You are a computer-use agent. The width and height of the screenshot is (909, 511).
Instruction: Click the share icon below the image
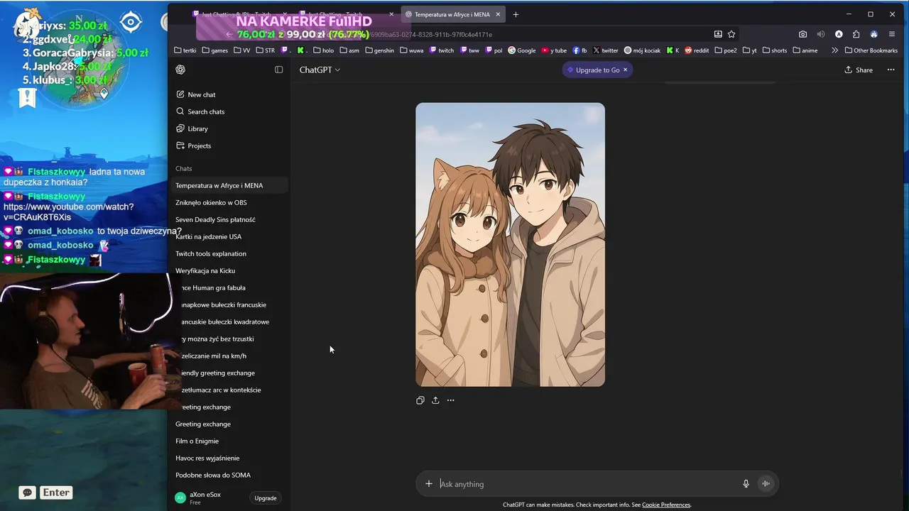(435, 400)
